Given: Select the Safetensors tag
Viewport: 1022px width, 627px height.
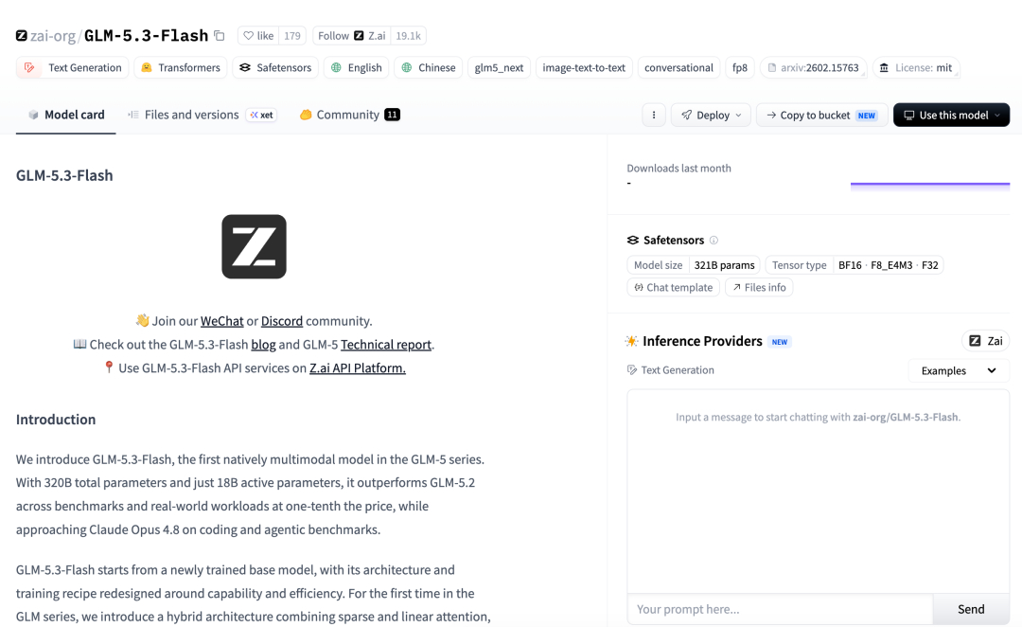Looking at the screenshot, I should coord(275,68).
